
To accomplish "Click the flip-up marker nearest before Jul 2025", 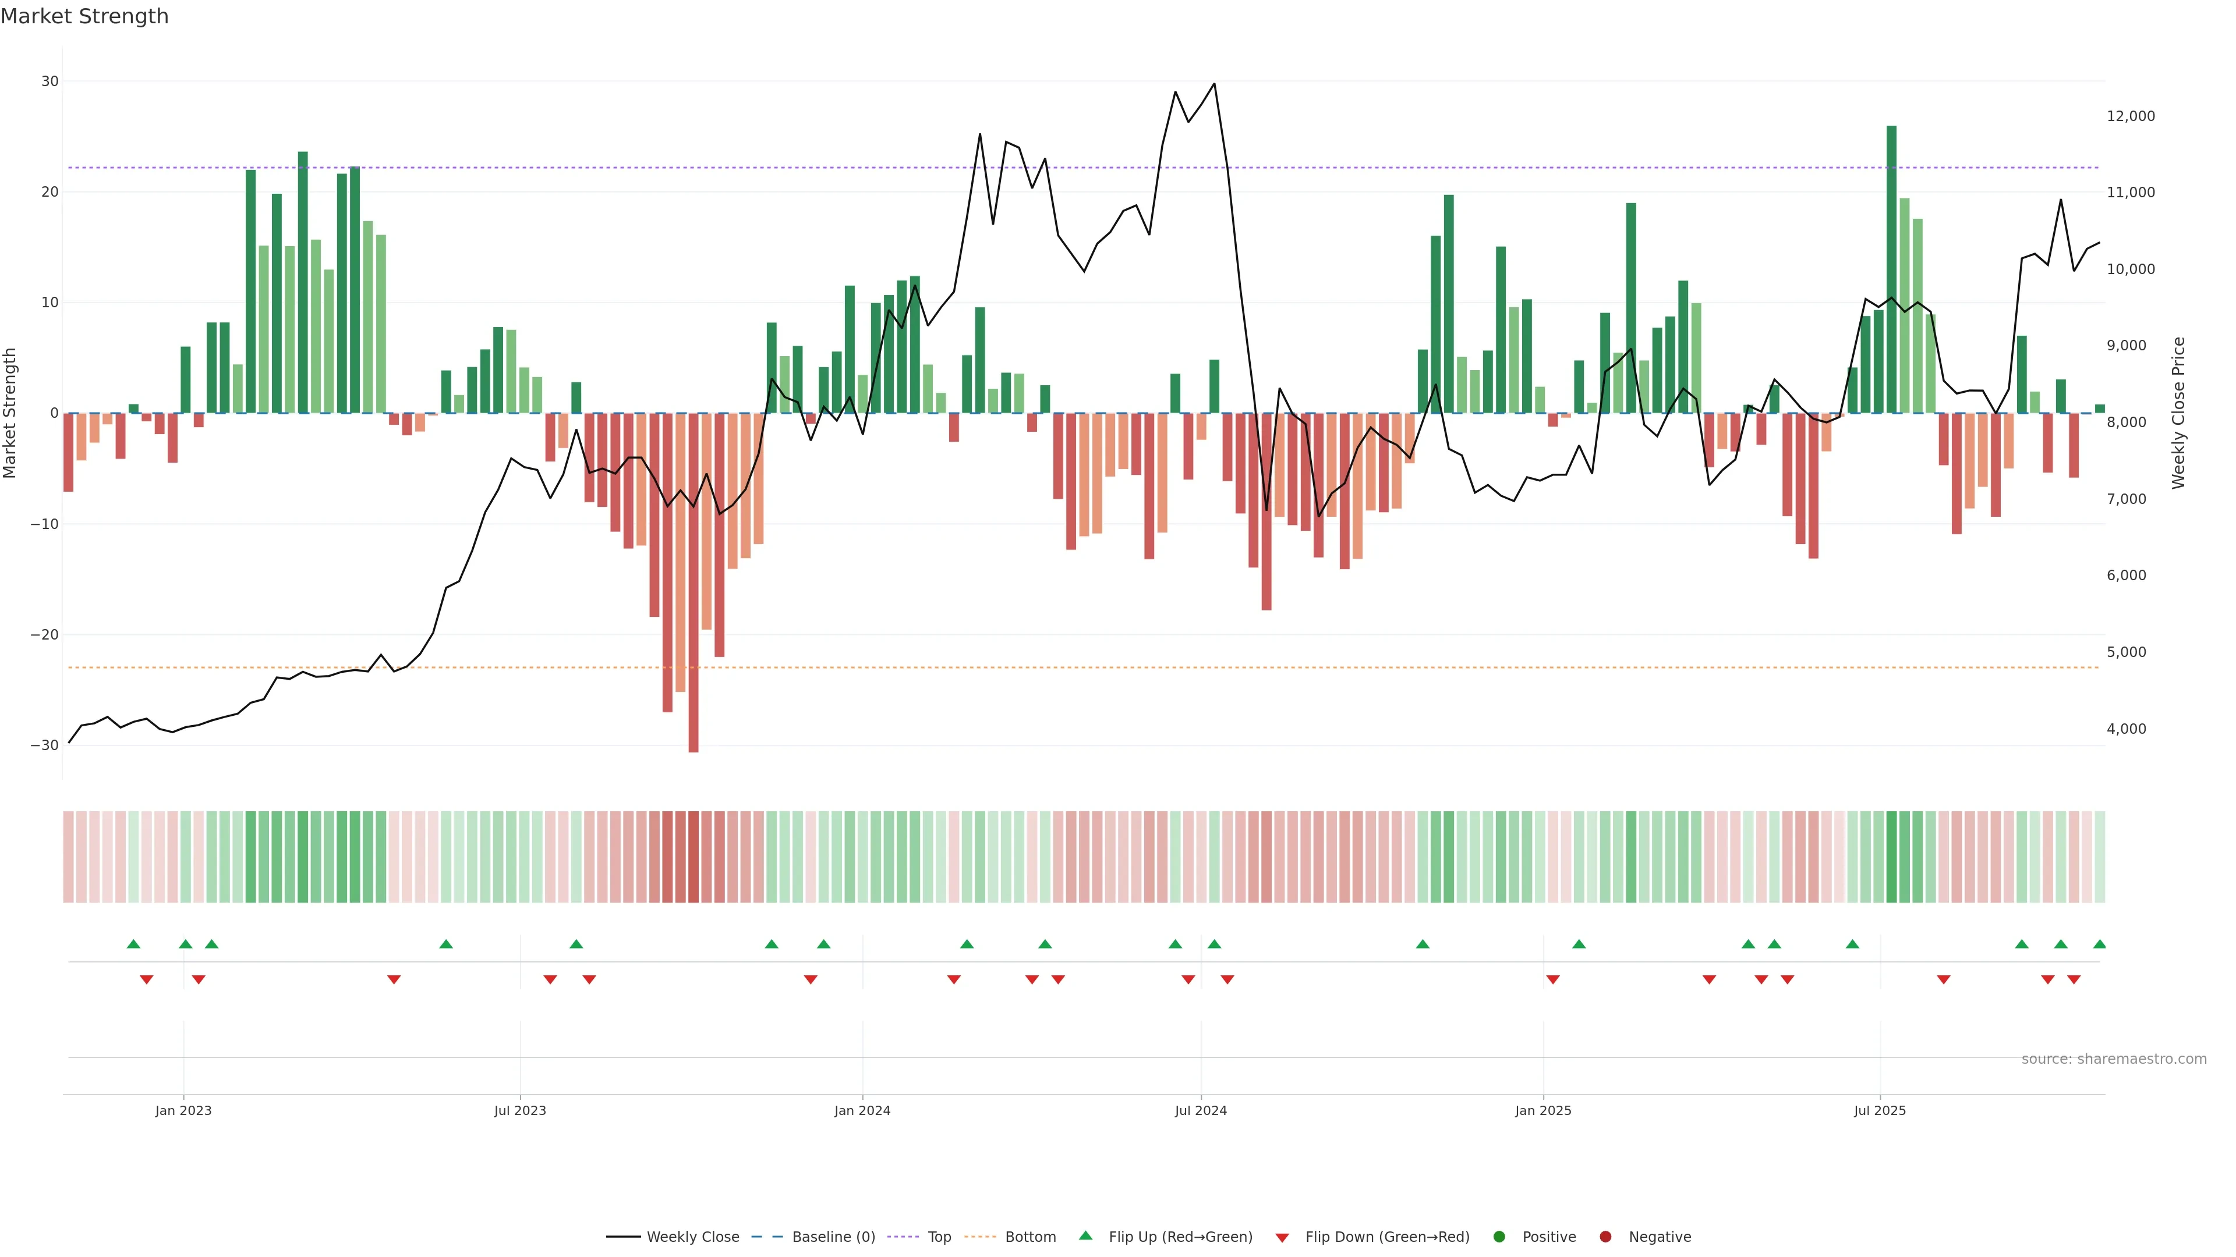I will [x=1852, y=944].
